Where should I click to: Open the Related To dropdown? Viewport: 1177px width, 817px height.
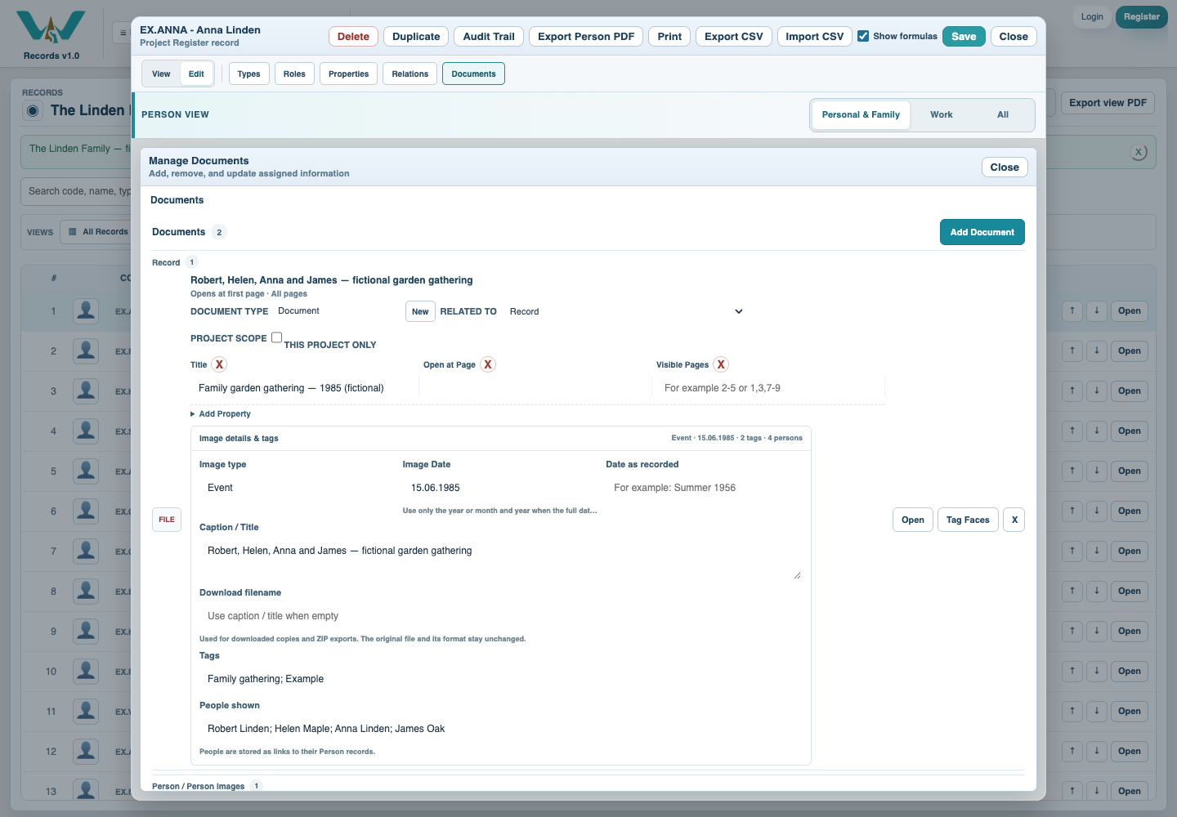[626, 311]
